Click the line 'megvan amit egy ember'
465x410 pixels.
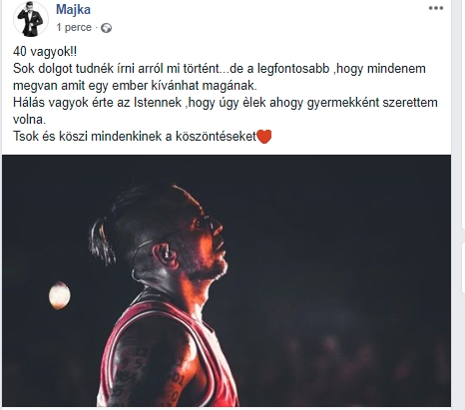pos(135,86)
